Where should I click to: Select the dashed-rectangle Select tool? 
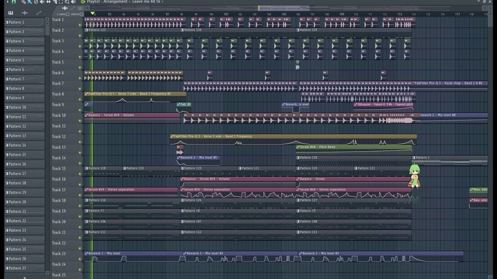pyautogui.click(x=61, y=2)
